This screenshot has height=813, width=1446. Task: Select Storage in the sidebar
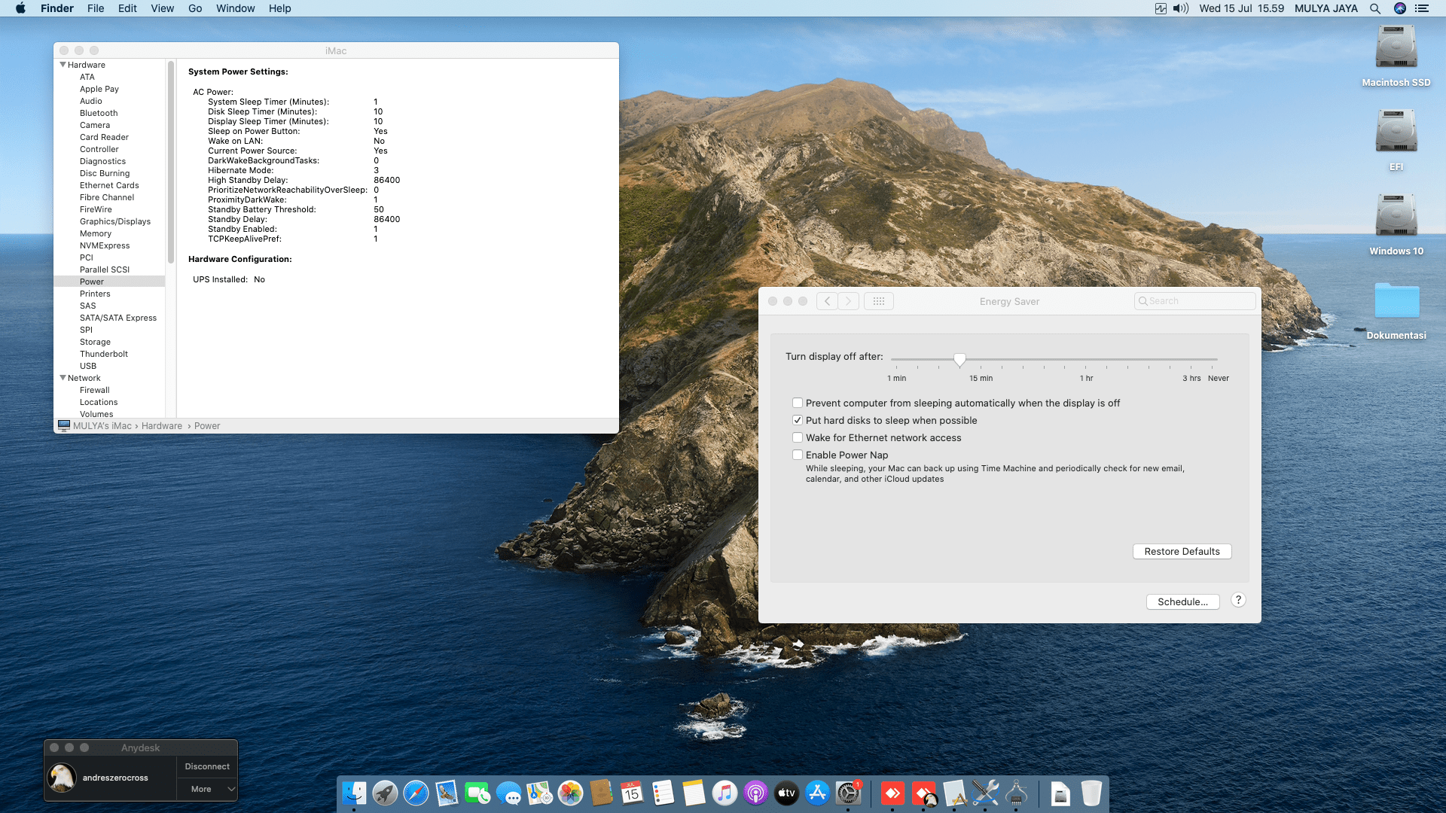[95, 342]
